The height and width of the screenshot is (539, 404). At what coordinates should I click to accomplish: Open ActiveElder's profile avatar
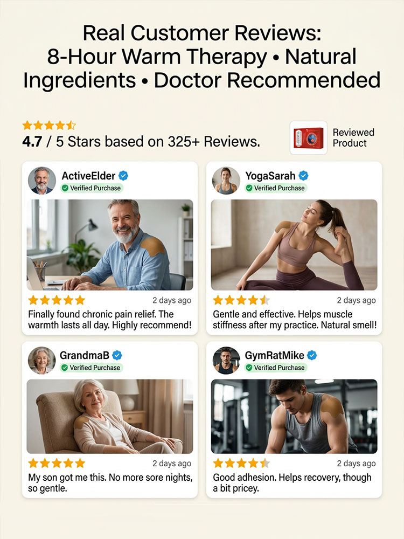42,181
